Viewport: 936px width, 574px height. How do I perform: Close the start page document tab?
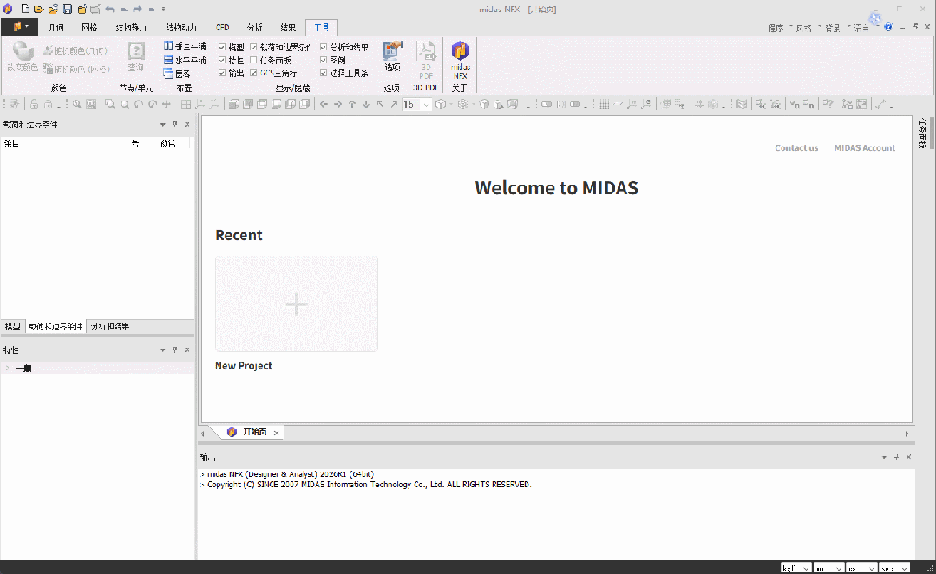pos(277,433)
